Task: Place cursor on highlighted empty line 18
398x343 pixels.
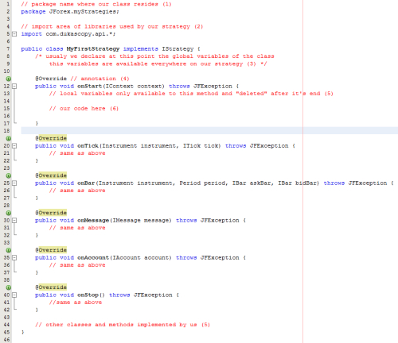Action: pos(209,130)
